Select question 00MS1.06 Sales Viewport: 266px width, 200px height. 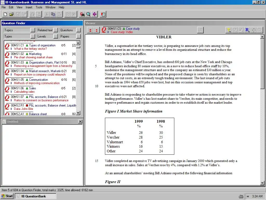(40, 90)
